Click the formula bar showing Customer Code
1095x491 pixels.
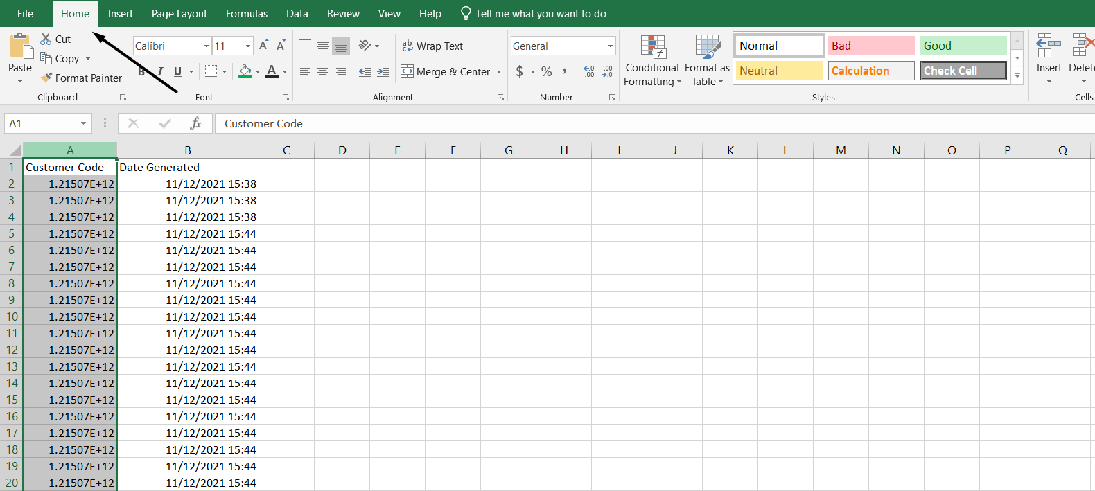(654, 123)
